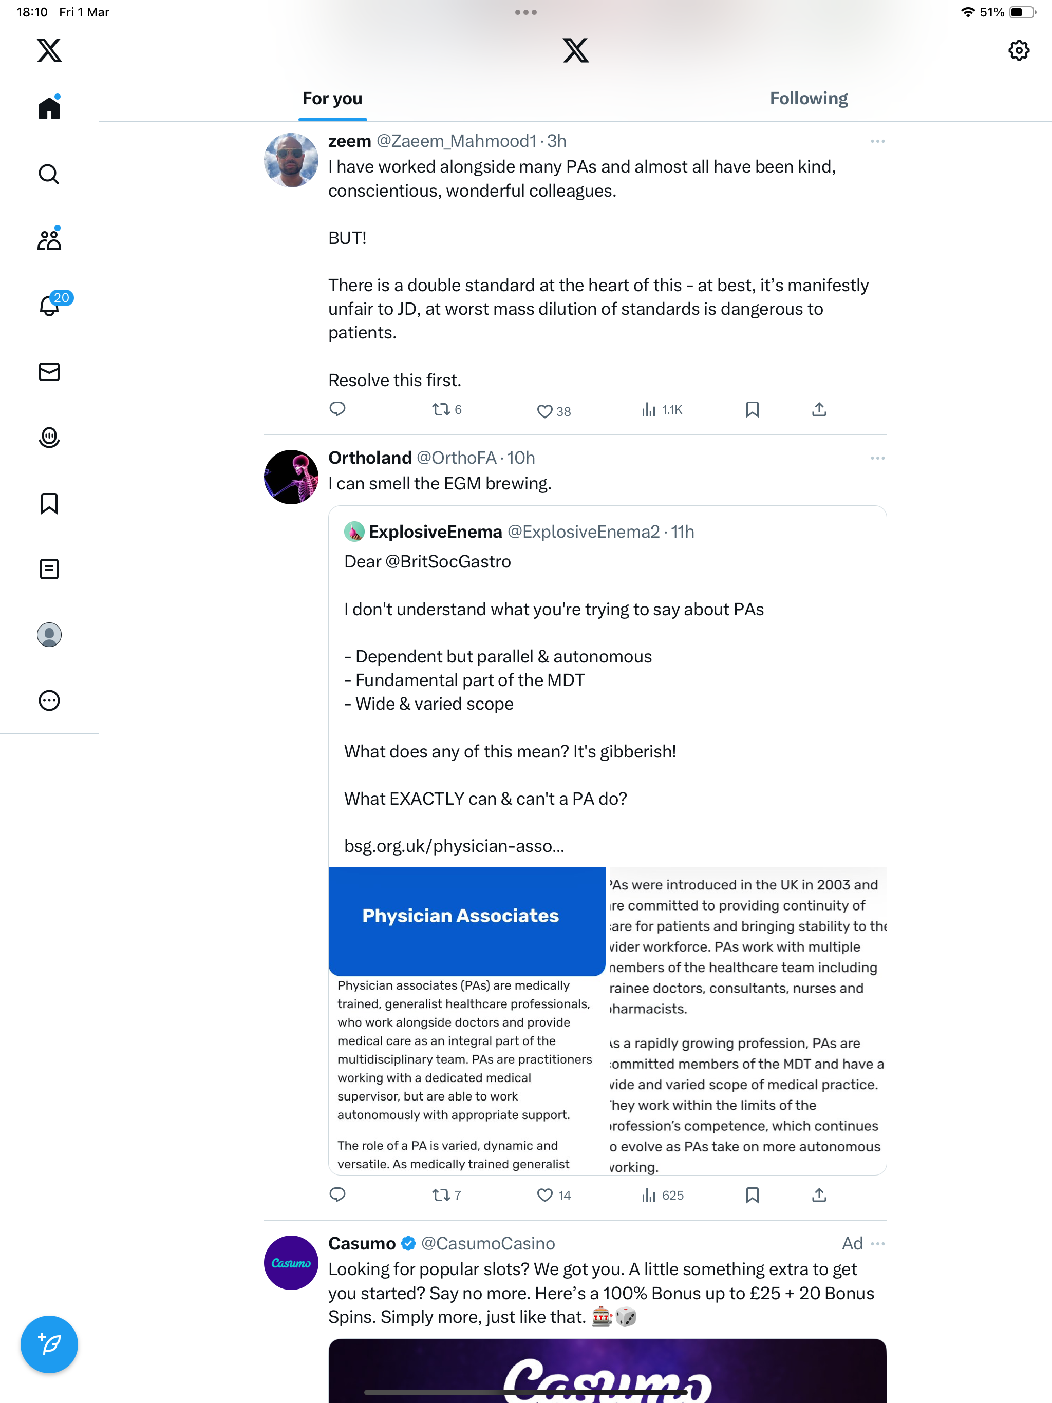This screenshot has width=1052, height=1403.
Task: Tap the compose post button
Action: 49,1344
